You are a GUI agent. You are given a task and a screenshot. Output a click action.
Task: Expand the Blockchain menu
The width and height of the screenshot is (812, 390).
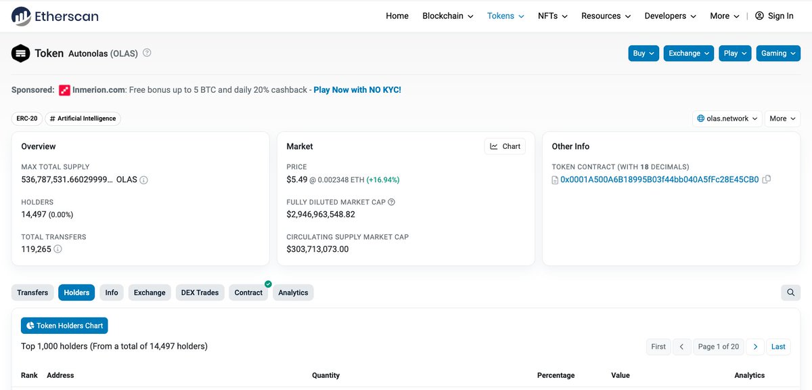click(x=447, y=16)
